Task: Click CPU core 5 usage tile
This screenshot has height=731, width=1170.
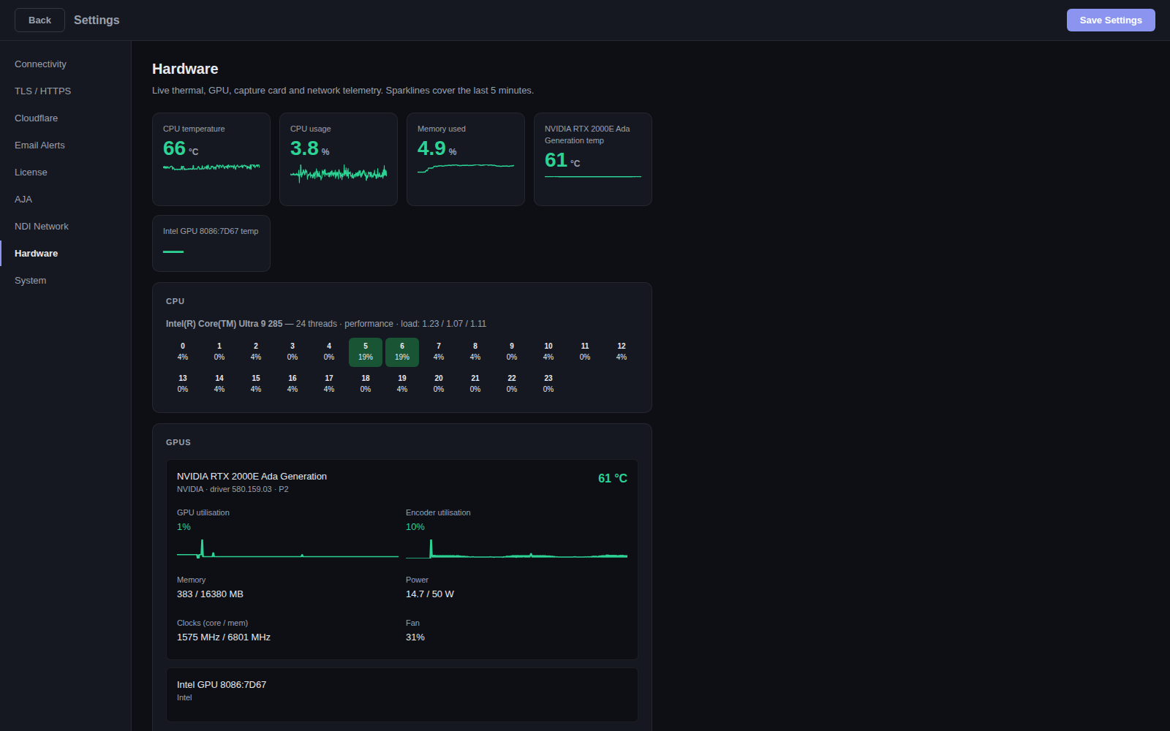Action: (x=366, y=352)
